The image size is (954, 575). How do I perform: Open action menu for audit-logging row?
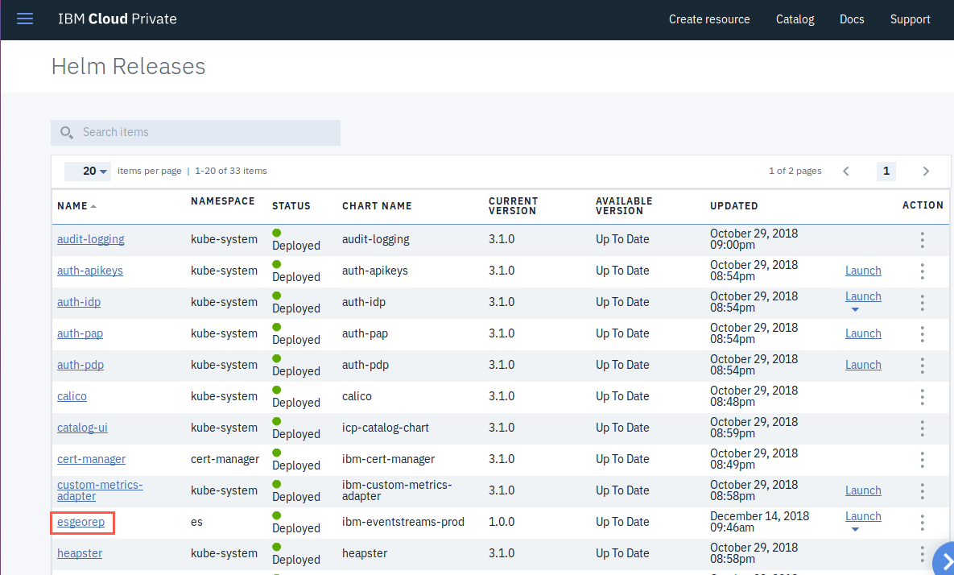[923, 240]
